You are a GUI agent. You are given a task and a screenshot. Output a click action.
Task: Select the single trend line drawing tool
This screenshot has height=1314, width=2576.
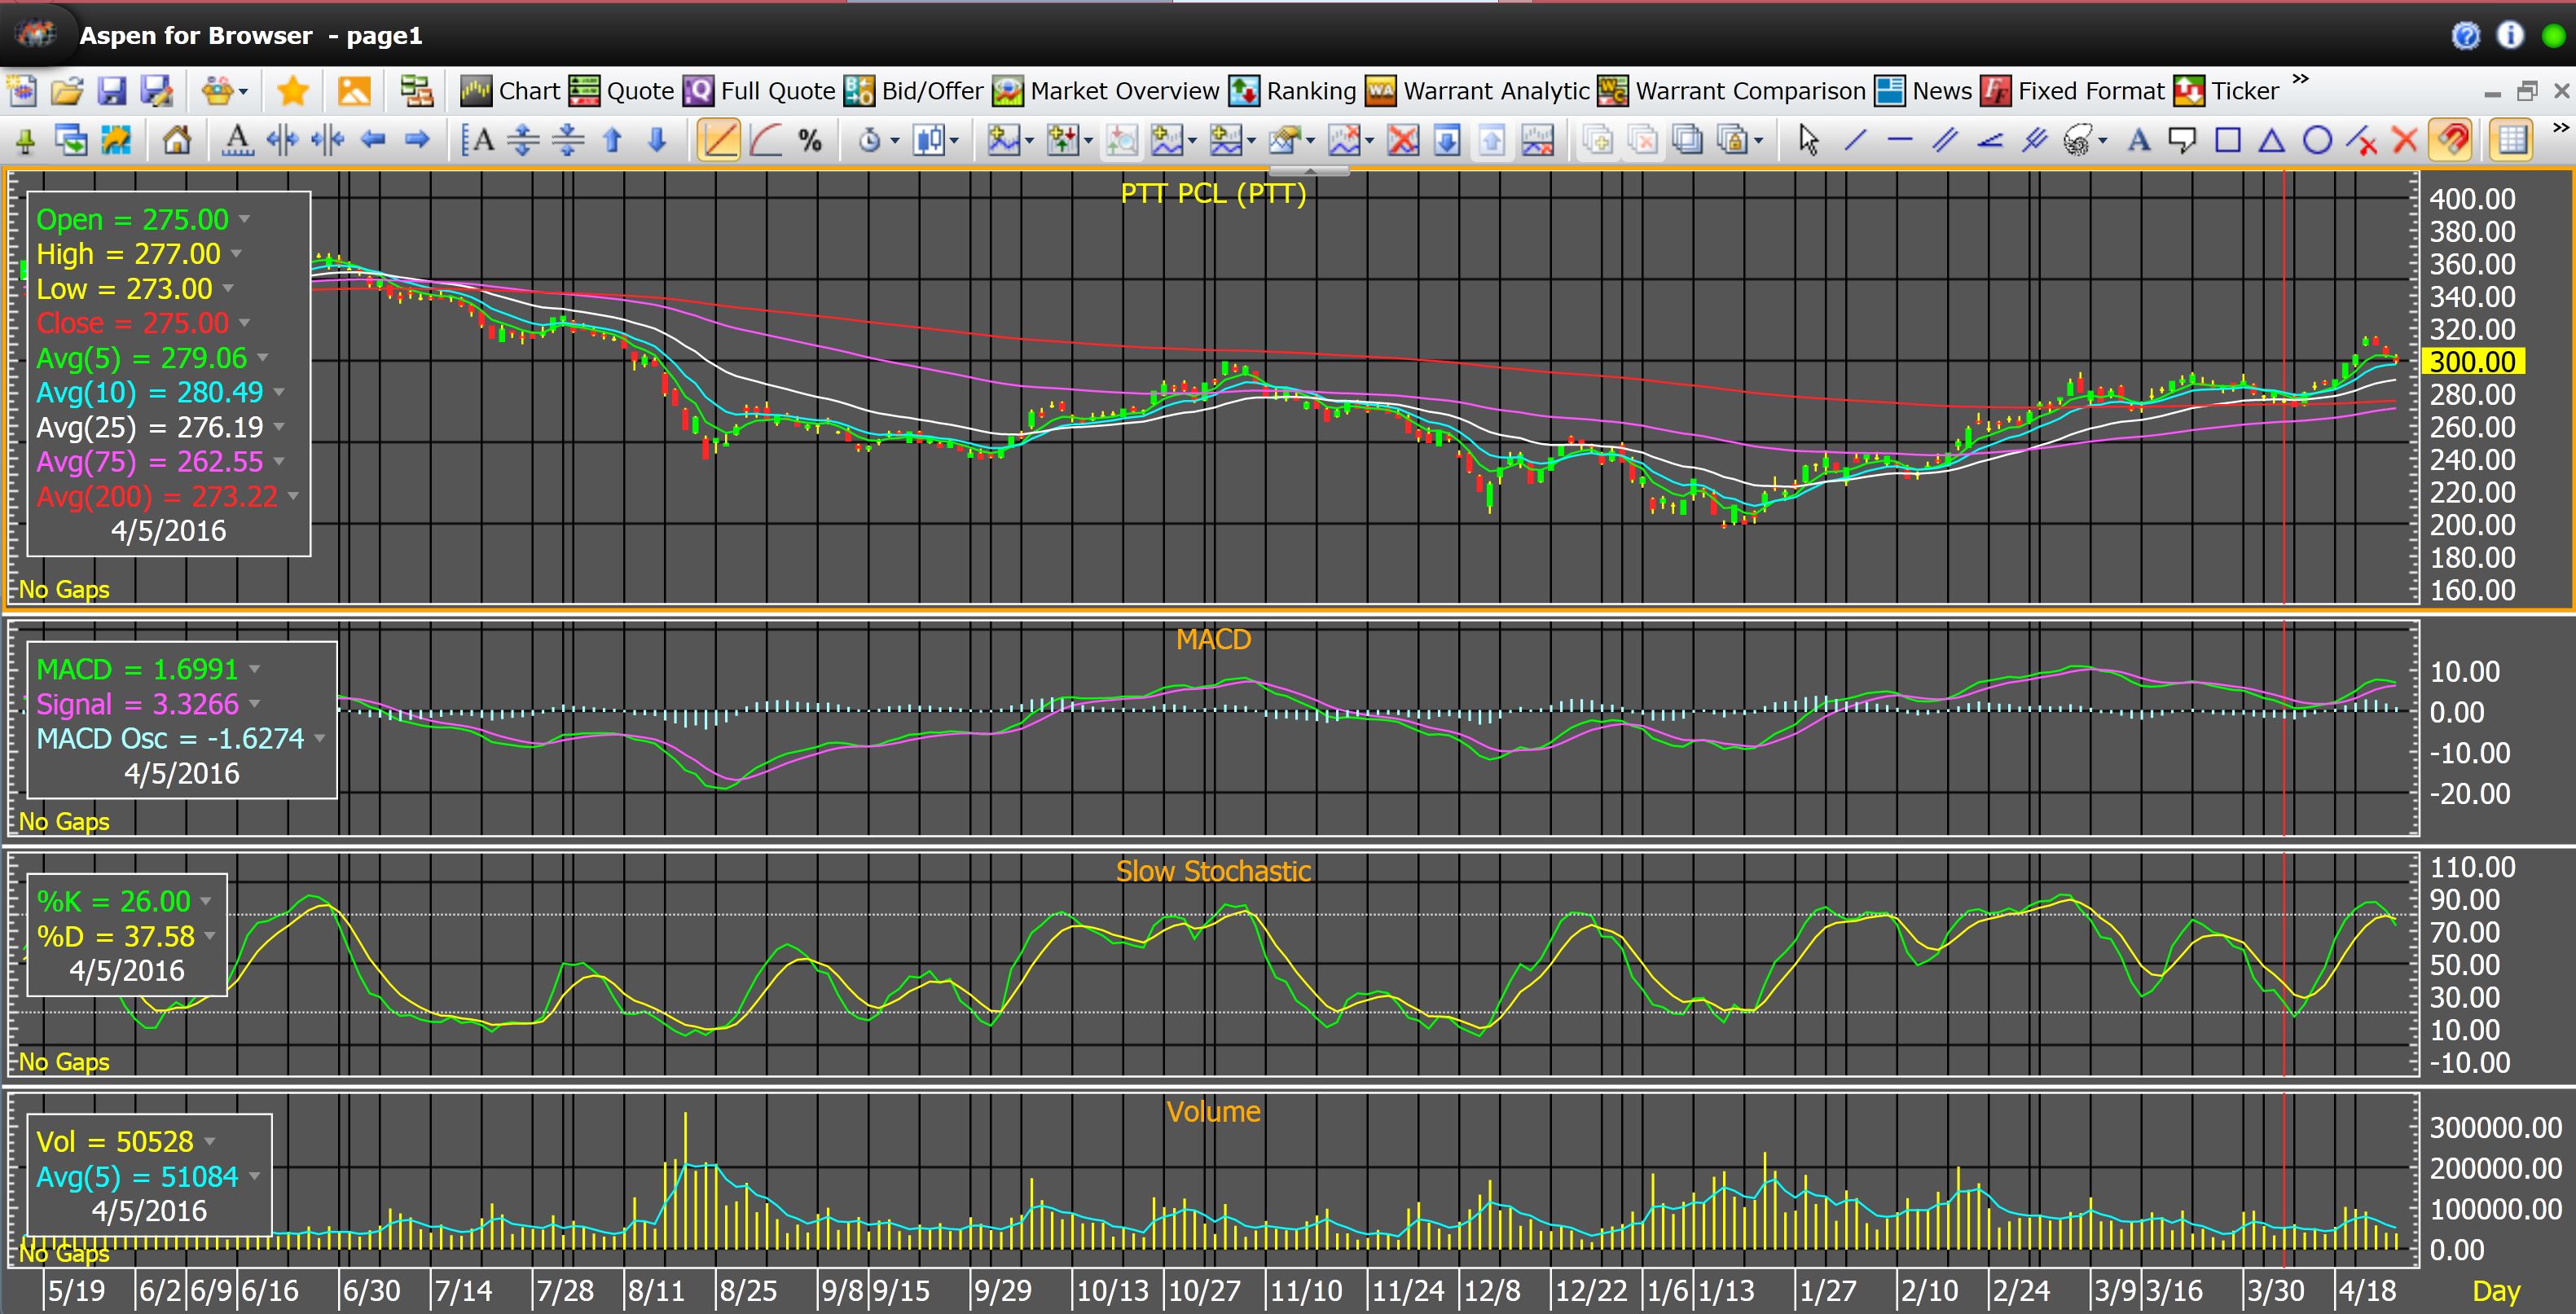(1854, 140)
